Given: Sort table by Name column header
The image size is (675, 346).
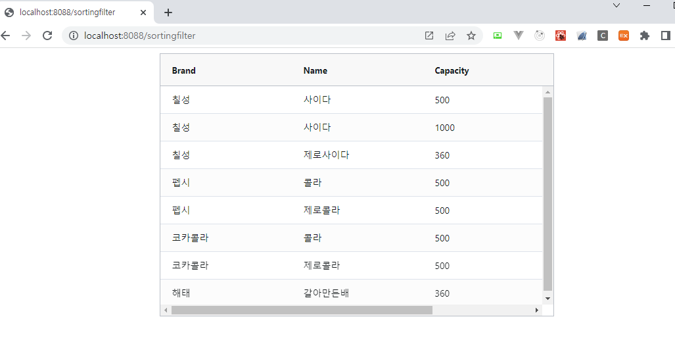Looking at the screenshot, I should pos(315,70).
